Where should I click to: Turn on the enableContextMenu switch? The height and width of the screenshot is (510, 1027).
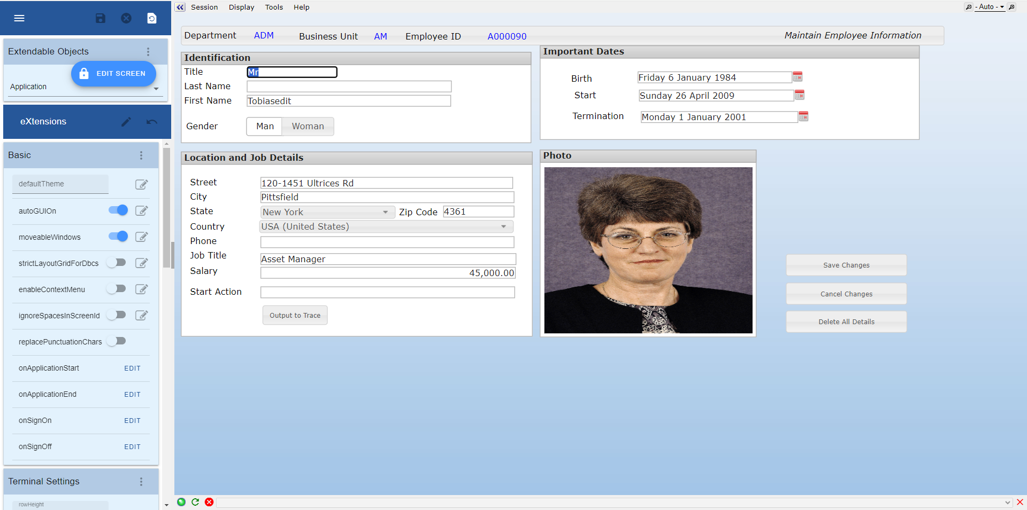116,289
